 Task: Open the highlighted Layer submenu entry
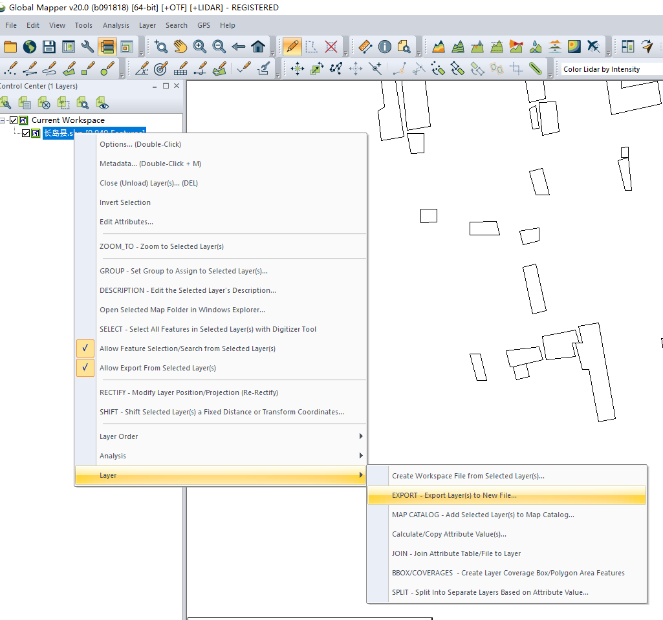point(221,475)
